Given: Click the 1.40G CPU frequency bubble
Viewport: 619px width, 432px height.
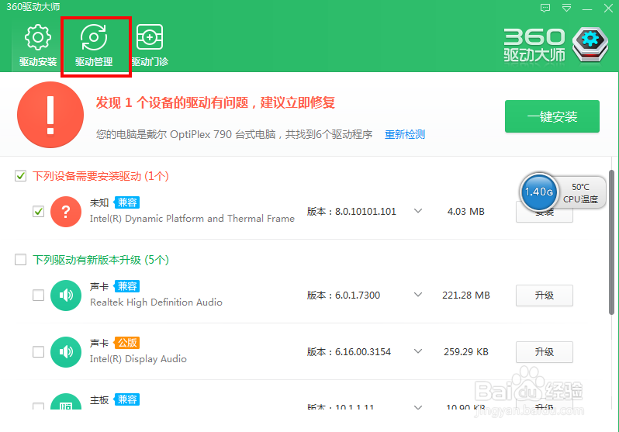Looking at the screenshot, I should (538, 192).
